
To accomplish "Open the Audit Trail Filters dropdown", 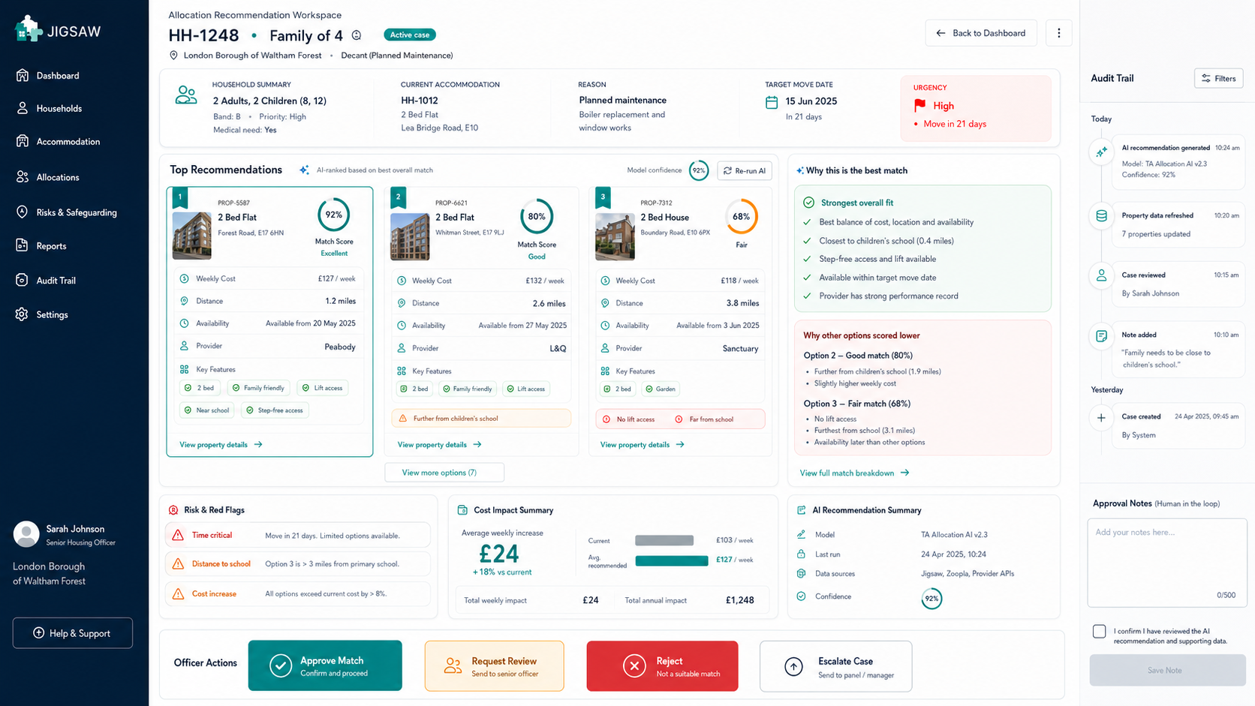I will click(x=1219, y=78).
